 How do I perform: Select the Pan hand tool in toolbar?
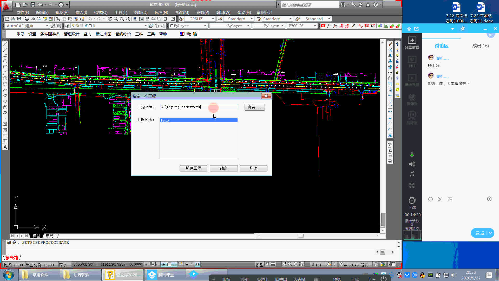coord(110,19)
